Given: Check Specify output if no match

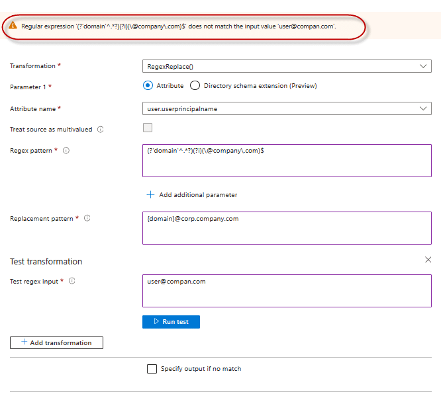Looking at the screenshot, I should point(152,369).
